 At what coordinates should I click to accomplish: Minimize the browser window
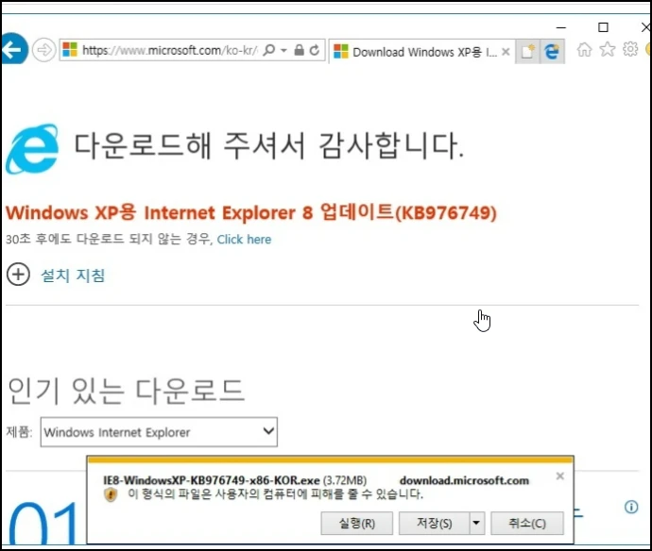pyautogui.click(x=561, y=27)
